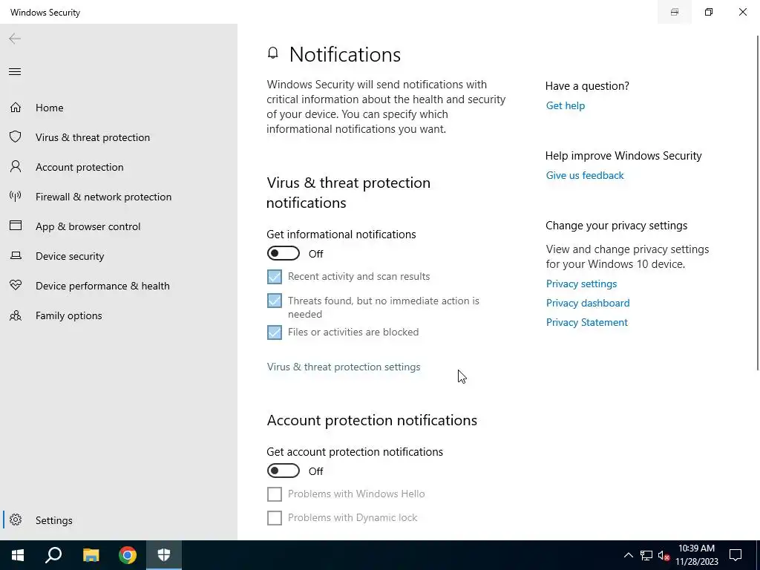
Task: Click the network status tray icon
Action: coord(646,555)
